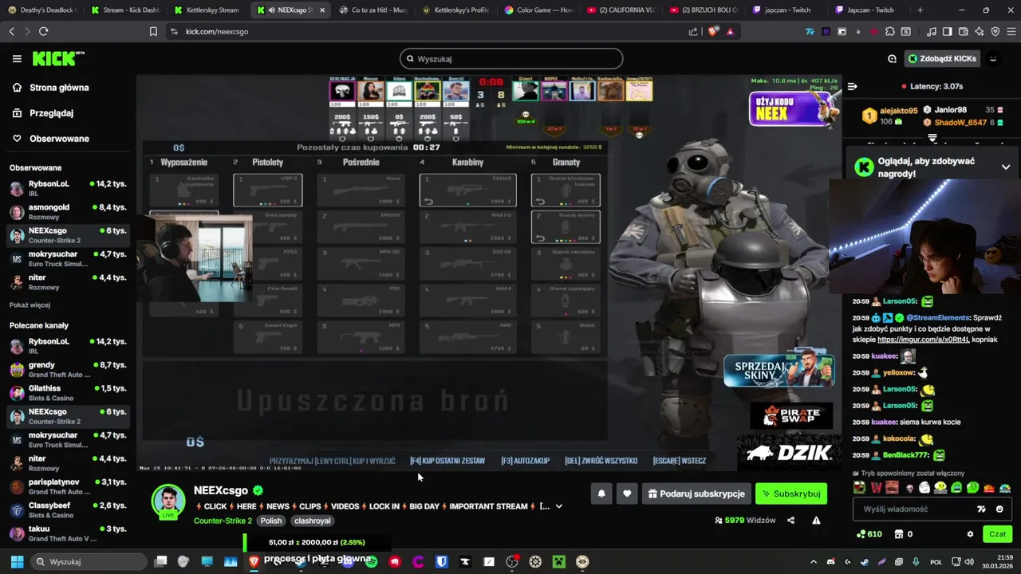Open grendy in recommended channels
The image size is (1021, 574).
tap(67, 369)
